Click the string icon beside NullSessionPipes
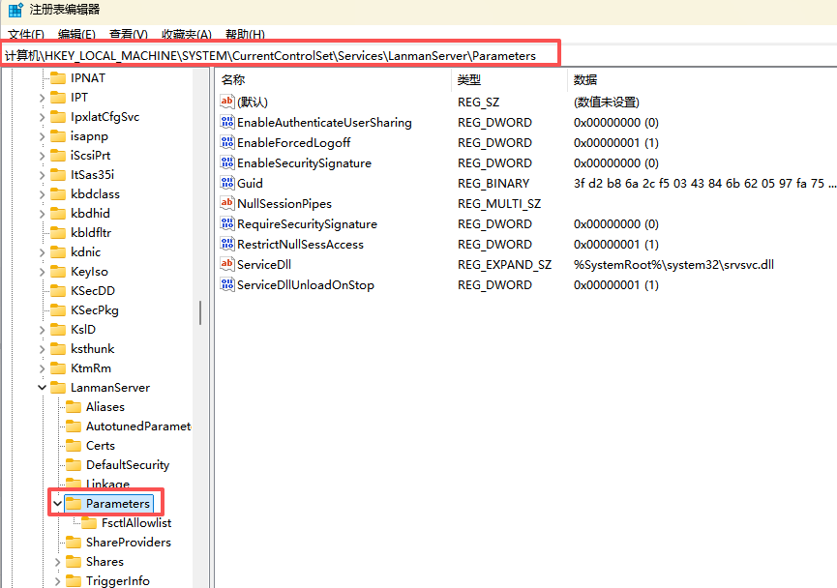 [x=227, y=204]
